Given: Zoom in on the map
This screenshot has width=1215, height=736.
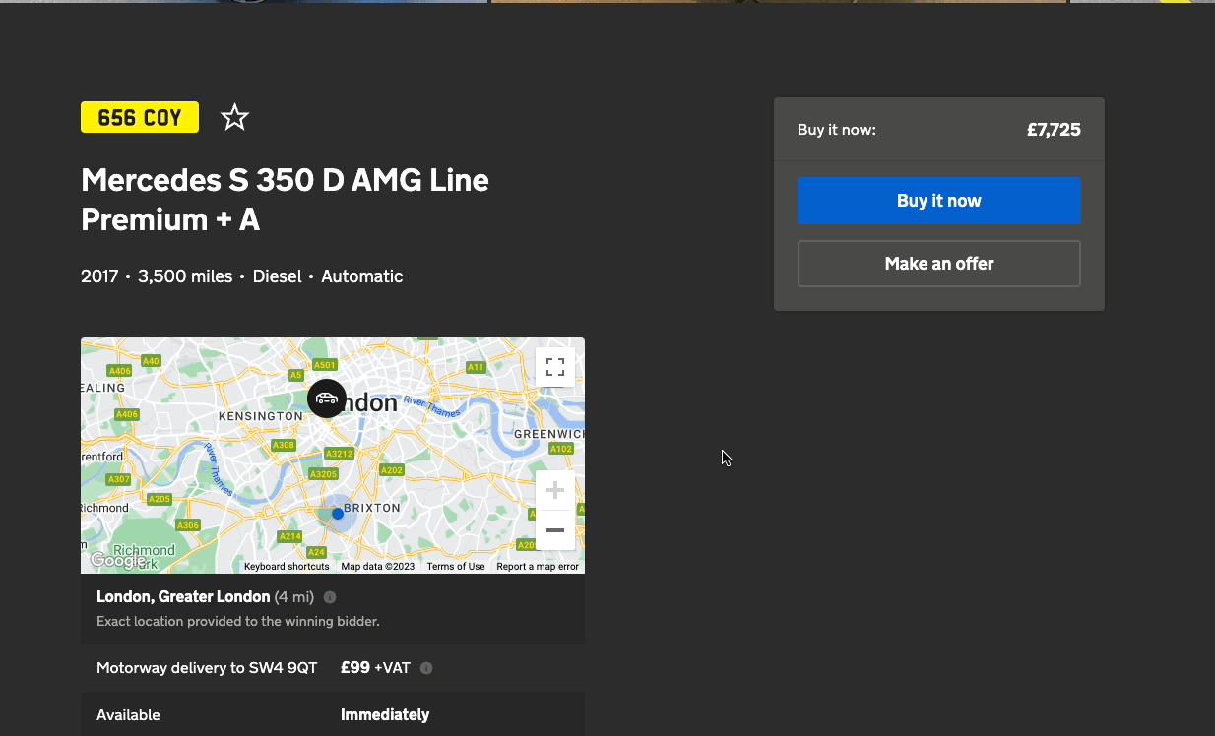Looking at the screenshot, I should (555, 490).
